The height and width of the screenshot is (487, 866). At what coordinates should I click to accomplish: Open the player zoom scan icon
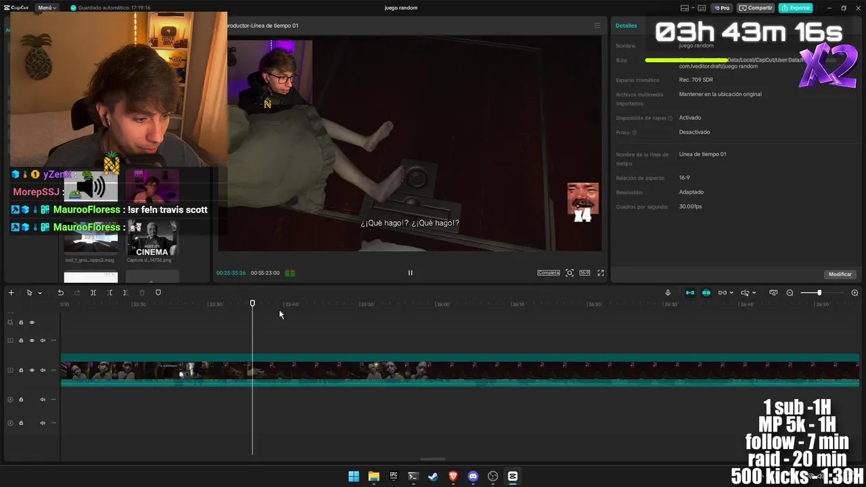point(570,273)
